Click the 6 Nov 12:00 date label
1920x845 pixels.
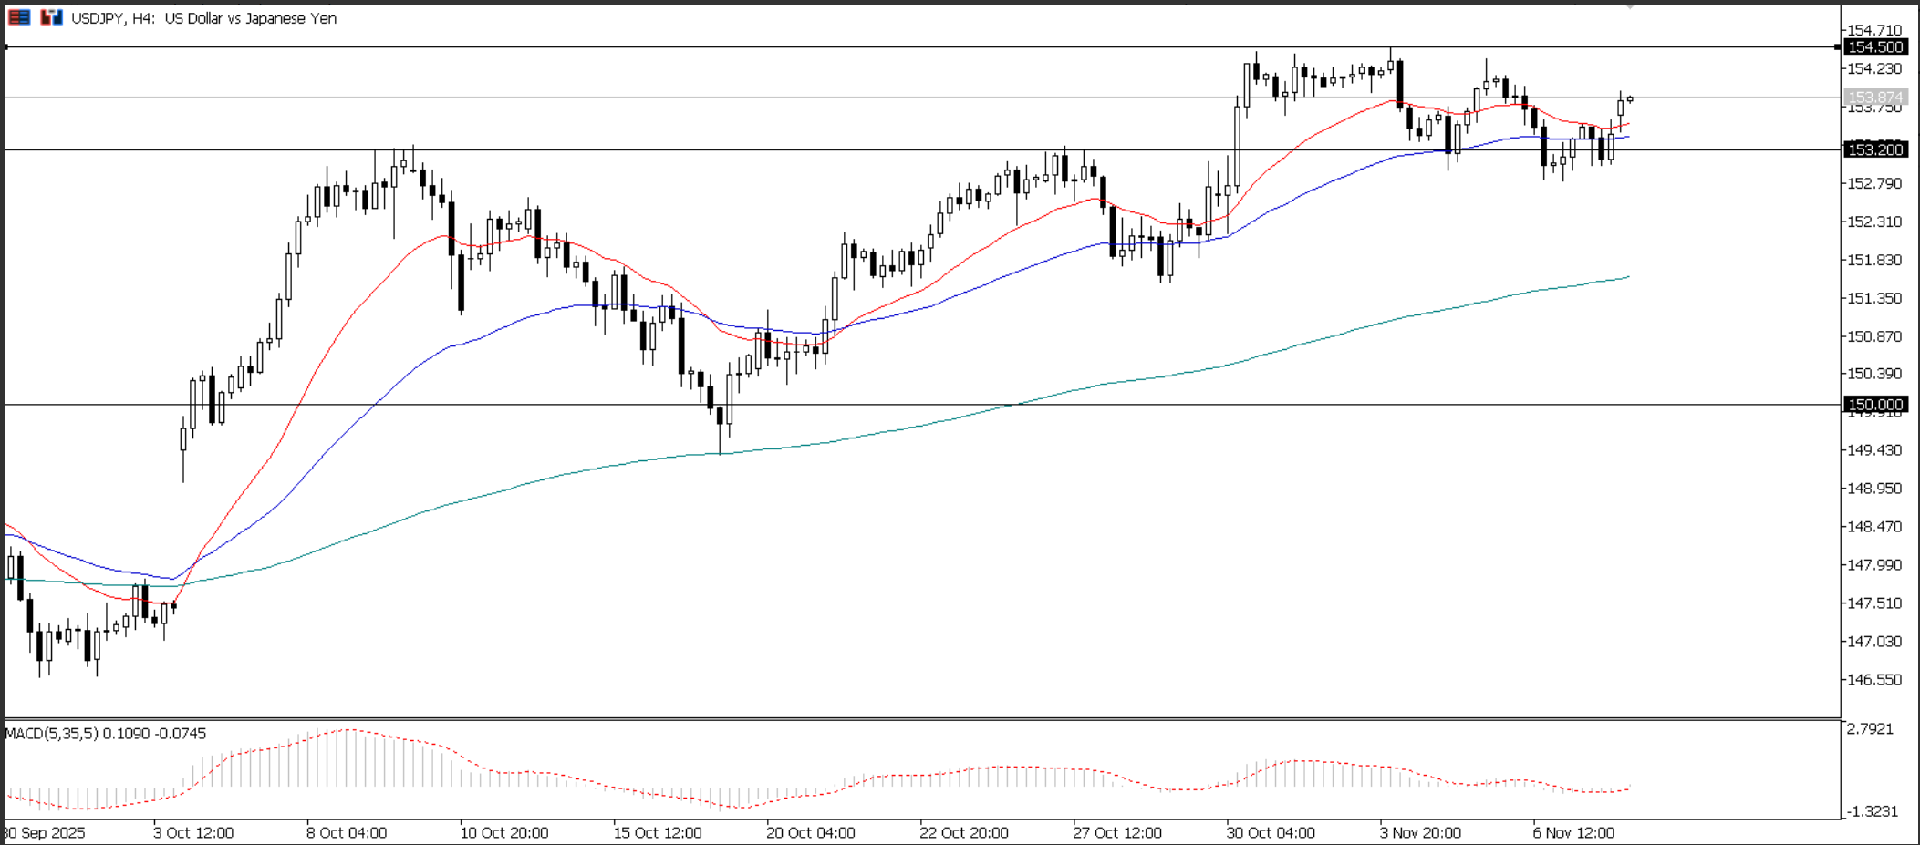pos(1573,832)
